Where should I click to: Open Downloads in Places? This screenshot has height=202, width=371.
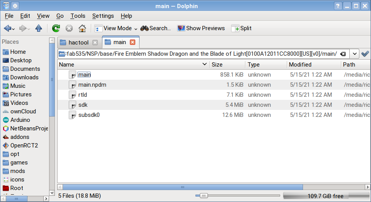point(20,77)
